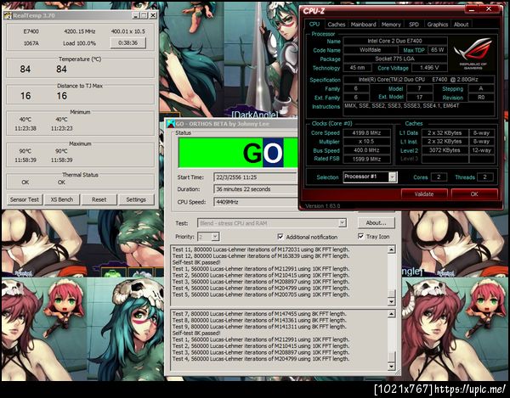The image size is (510, 398).
Task: Click the 0:38:36 timer button in RealTemp
Action: pyautogui.click(x=127, y=42)
